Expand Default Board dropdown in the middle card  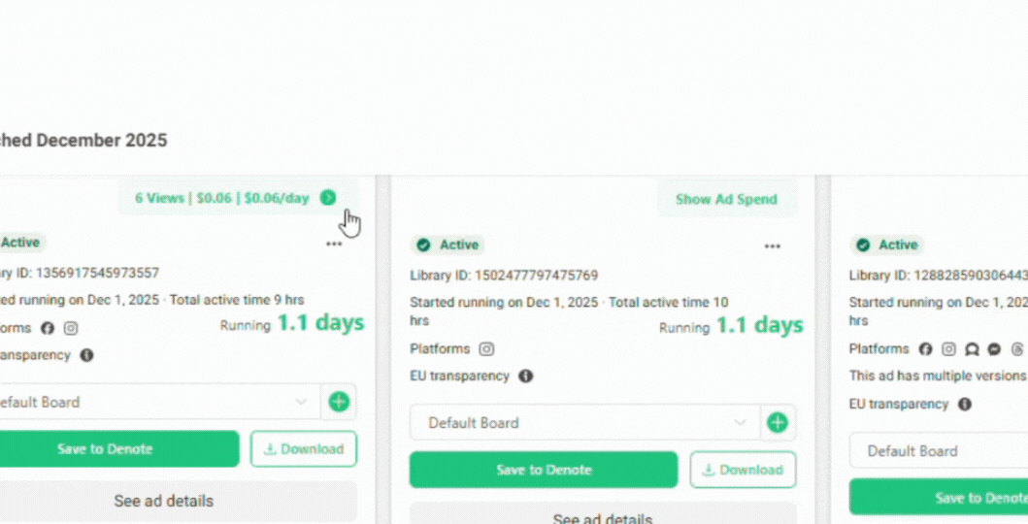583,423
